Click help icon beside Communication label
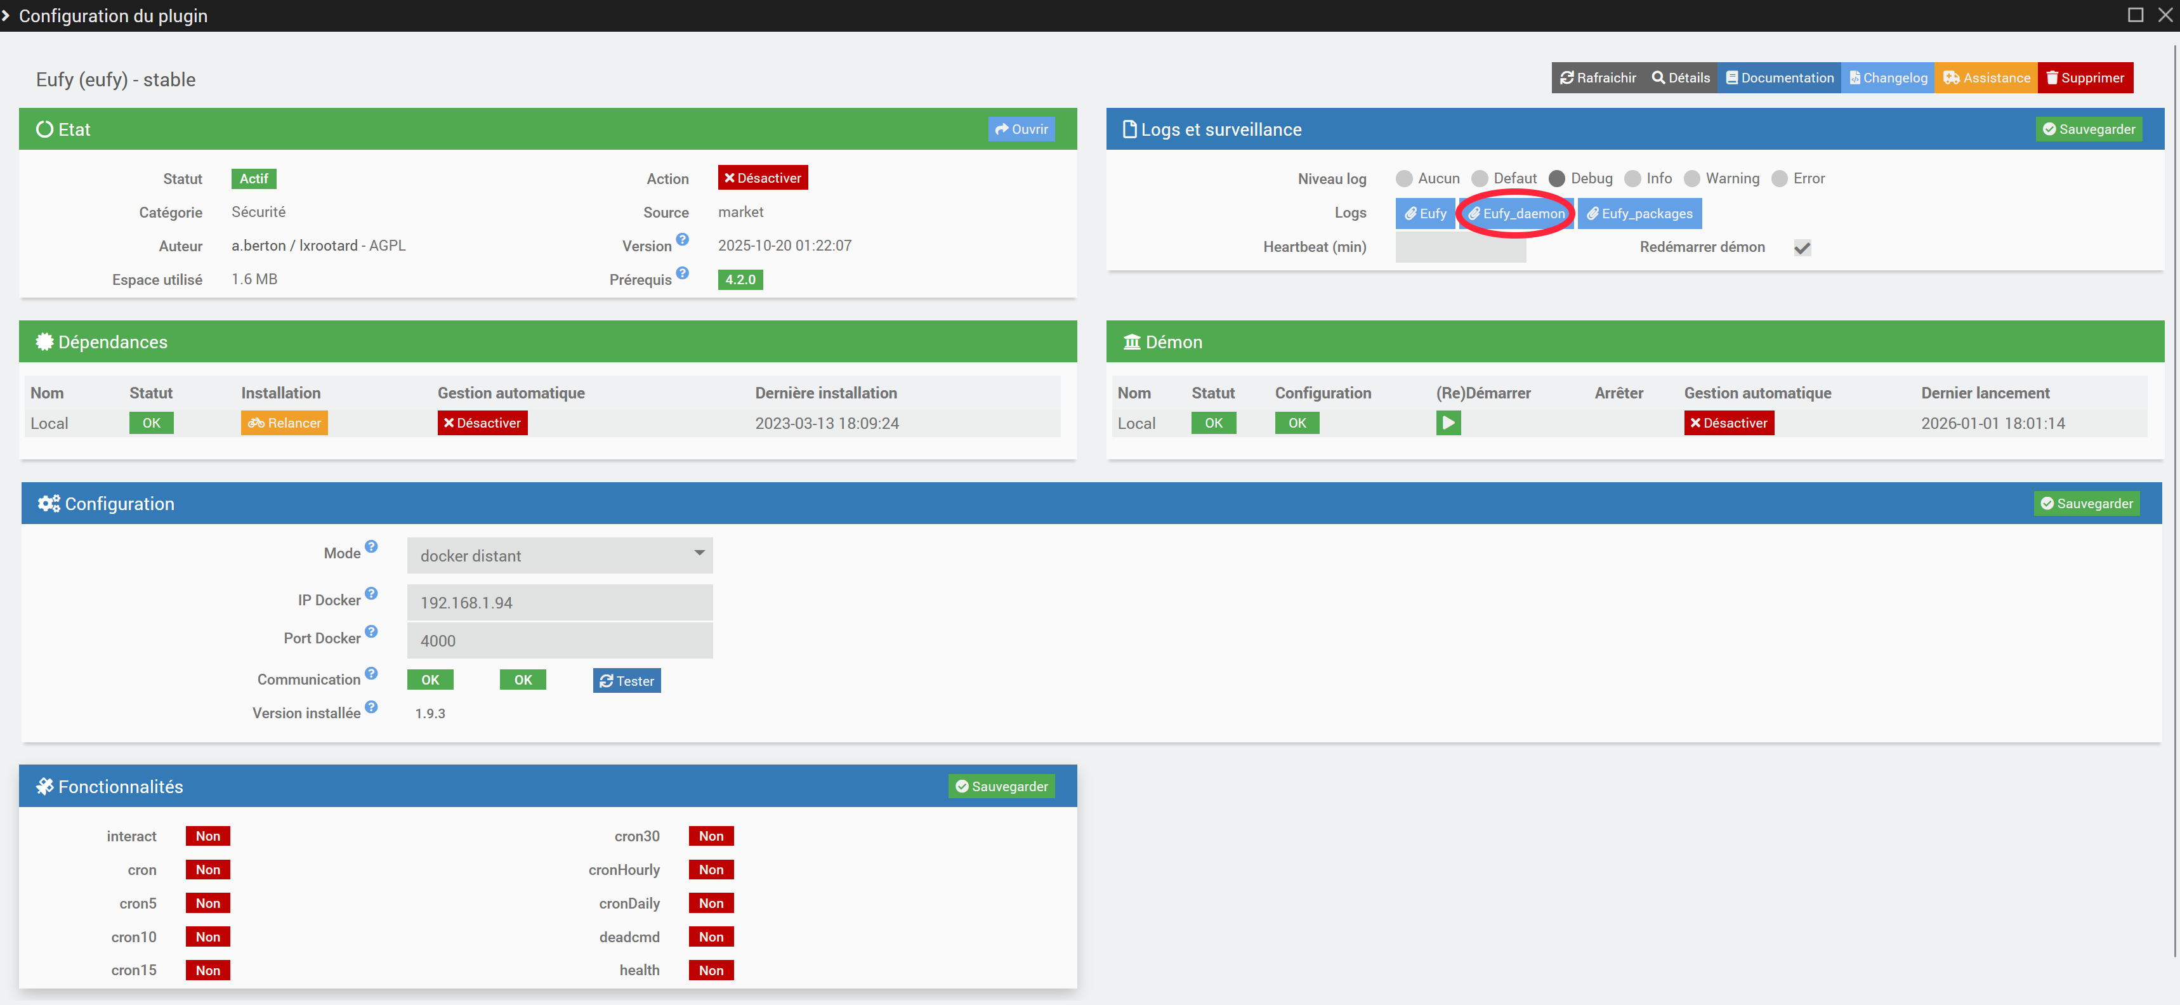The image size is (2180, 1005). [x=371, y=673]
